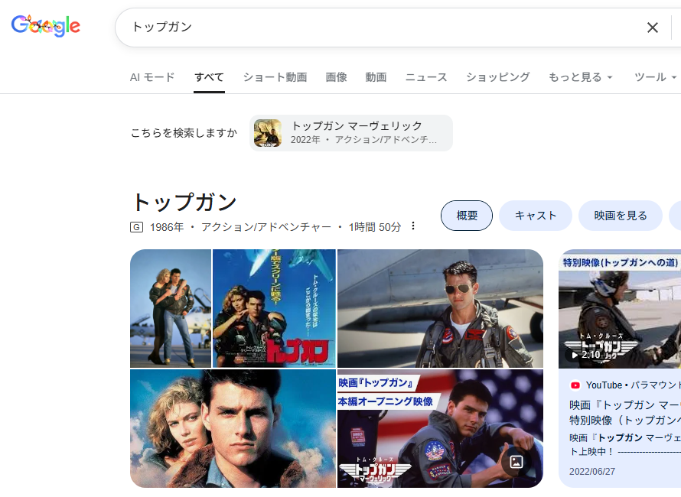Open the image gallery icon on the poster

[517, 460]
